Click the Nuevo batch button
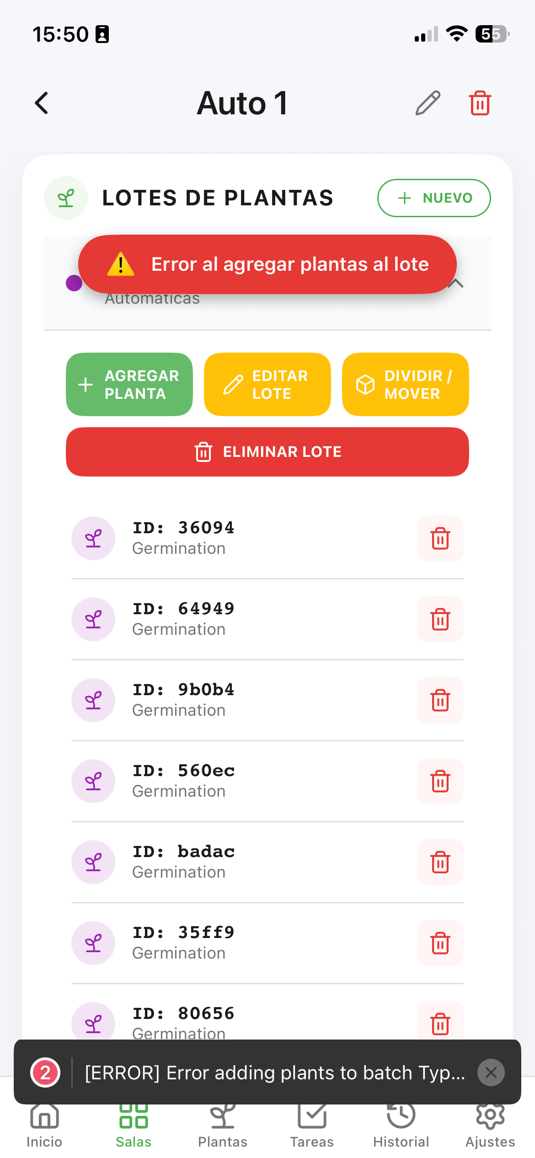The image size is (535, 1158). 433,198
